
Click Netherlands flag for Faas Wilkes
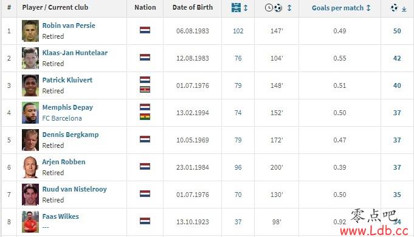(x=145, y=221)
